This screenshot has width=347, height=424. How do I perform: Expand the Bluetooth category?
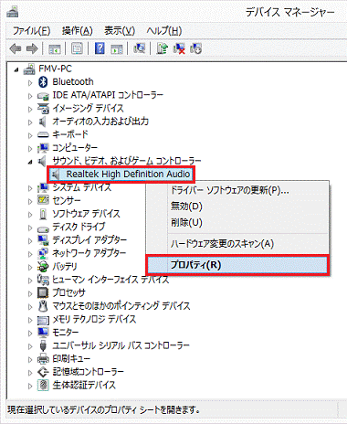click(30, 82)
